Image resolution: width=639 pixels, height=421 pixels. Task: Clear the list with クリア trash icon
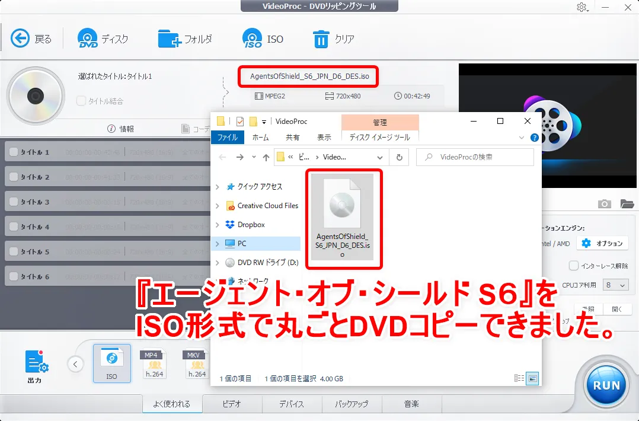pos(321,39)
